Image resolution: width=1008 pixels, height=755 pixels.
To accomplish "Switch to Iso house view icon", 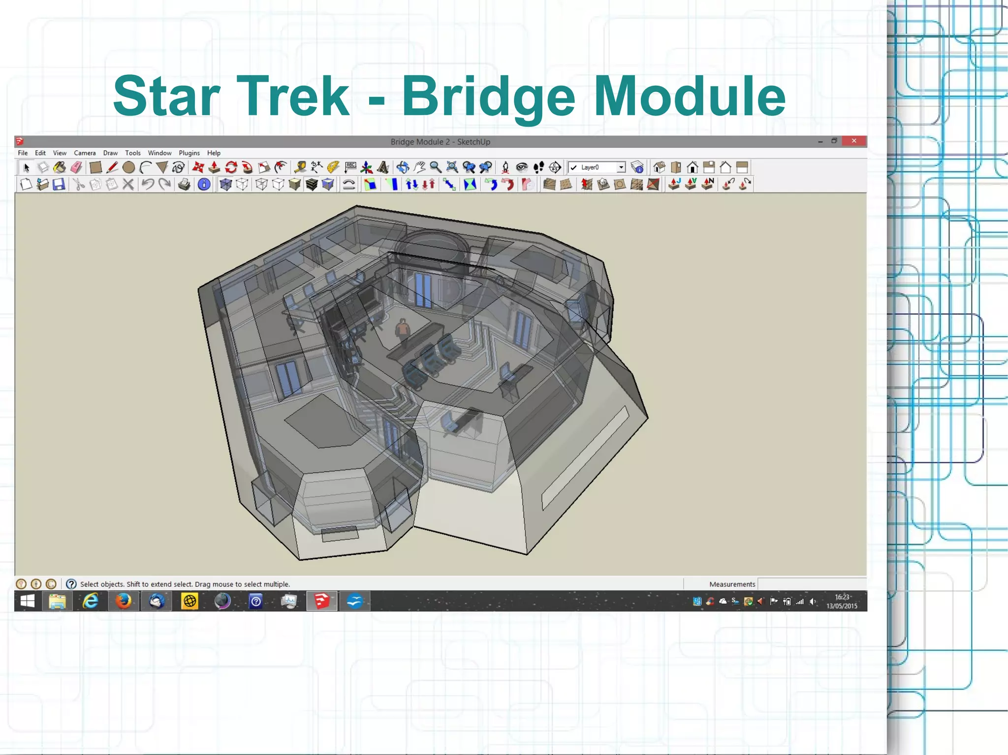I will 659,167.
